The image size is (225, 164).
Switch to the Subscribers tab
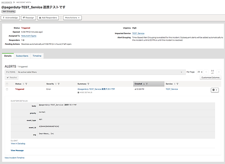pos(22,56)
